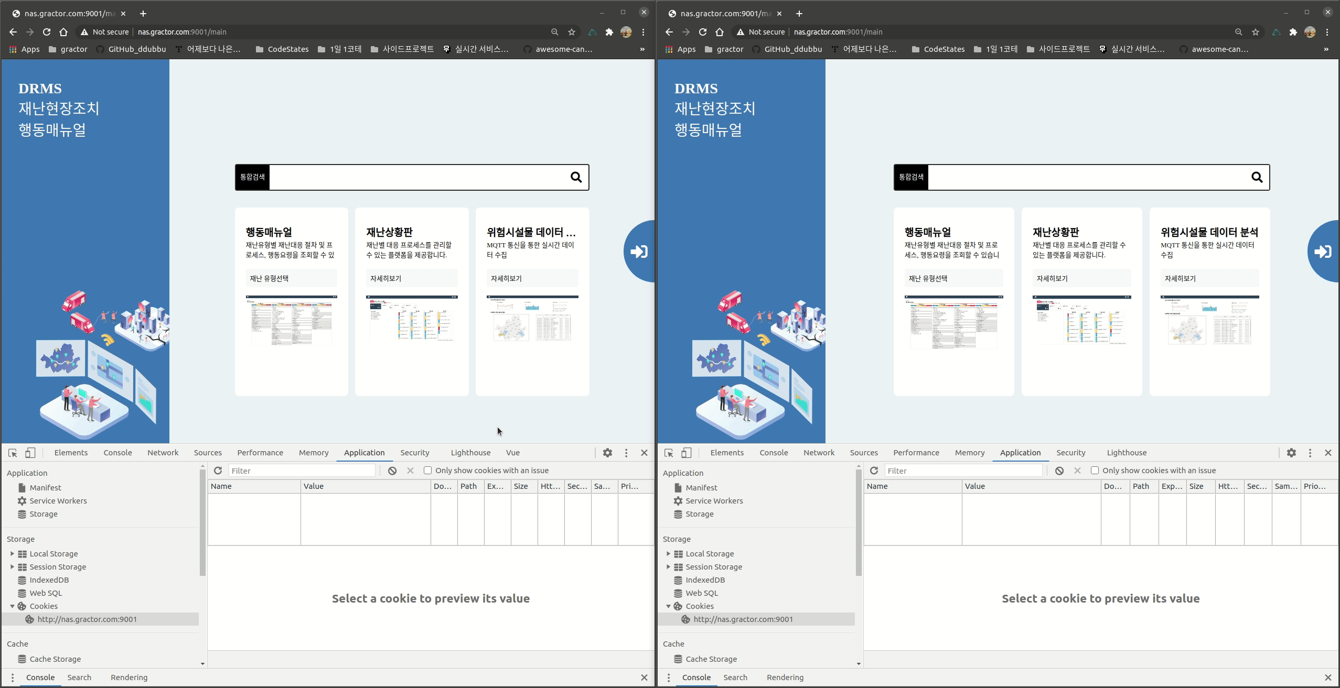Check issue-only cookies filter in right window
The height and width of the screenshot is (688, 1340).
coord(1095,470)
